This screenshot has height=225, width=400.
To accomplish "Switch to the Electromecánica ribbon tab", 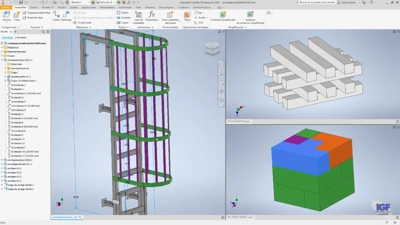I will (202, 7).
